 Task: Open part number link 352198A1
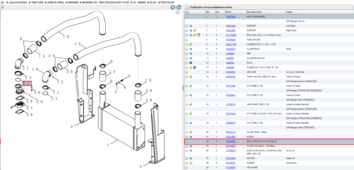[231, 49]
